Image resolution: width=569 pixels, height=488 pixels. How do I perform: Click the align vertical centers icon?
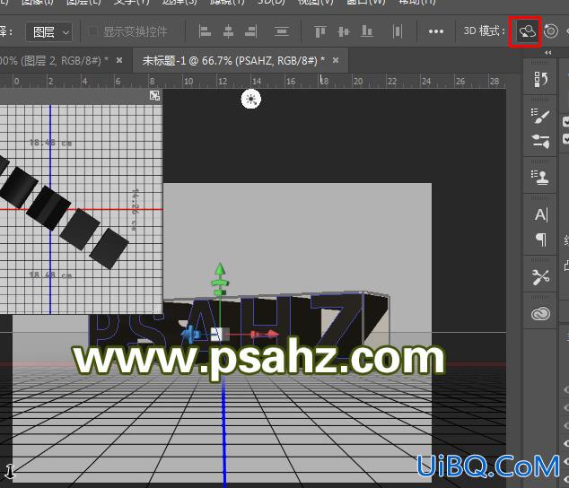point(344,31)
